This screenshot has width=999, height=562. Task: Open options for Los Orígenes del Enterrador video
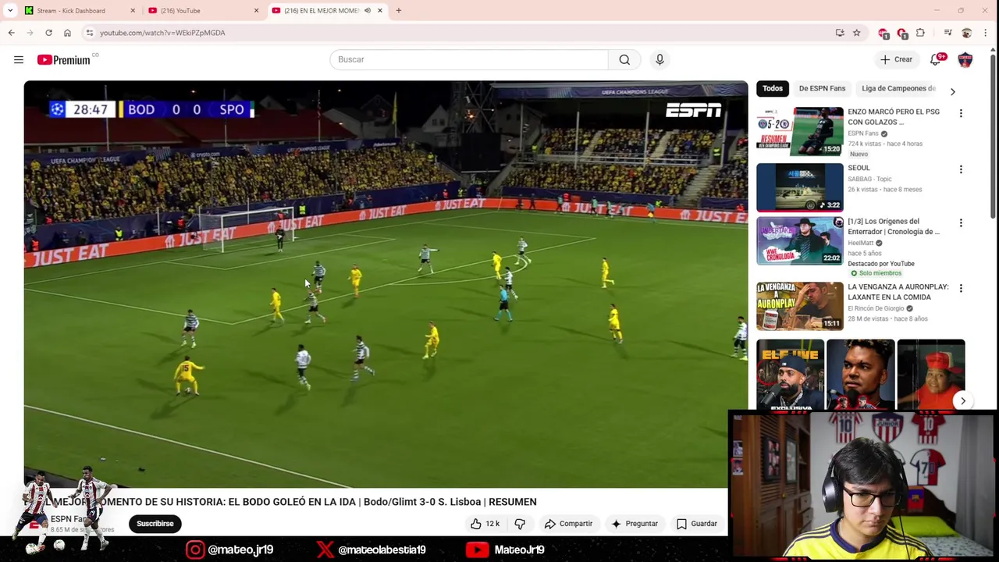961,222
